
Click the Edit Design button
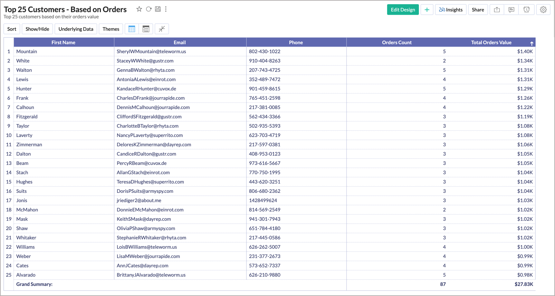403,10
